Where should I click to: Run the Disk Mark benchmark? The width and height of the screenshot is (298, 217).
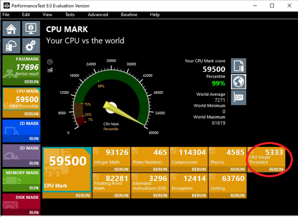pyautogui.click(x=34, y=212)
